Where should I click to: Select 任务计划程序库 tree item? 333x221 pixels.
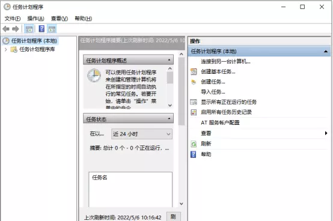37,50
